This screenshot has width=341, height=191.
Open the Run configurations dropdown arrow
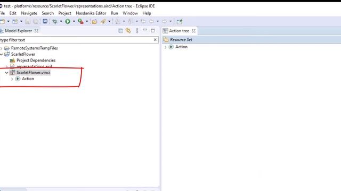74,21
